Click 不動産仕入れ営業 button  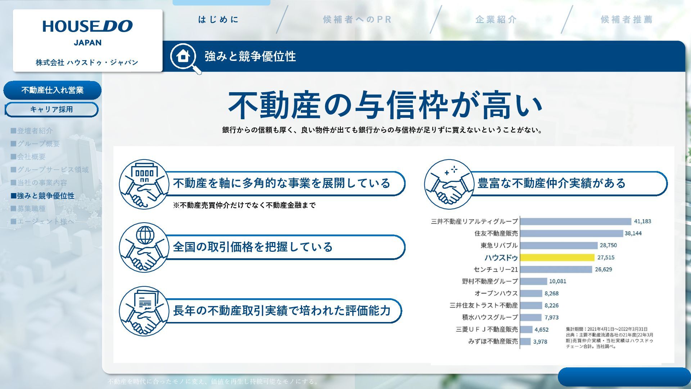click(x=53, y=90)
